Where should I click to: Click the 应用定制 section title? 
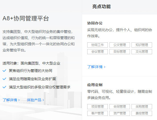point(95,85)
